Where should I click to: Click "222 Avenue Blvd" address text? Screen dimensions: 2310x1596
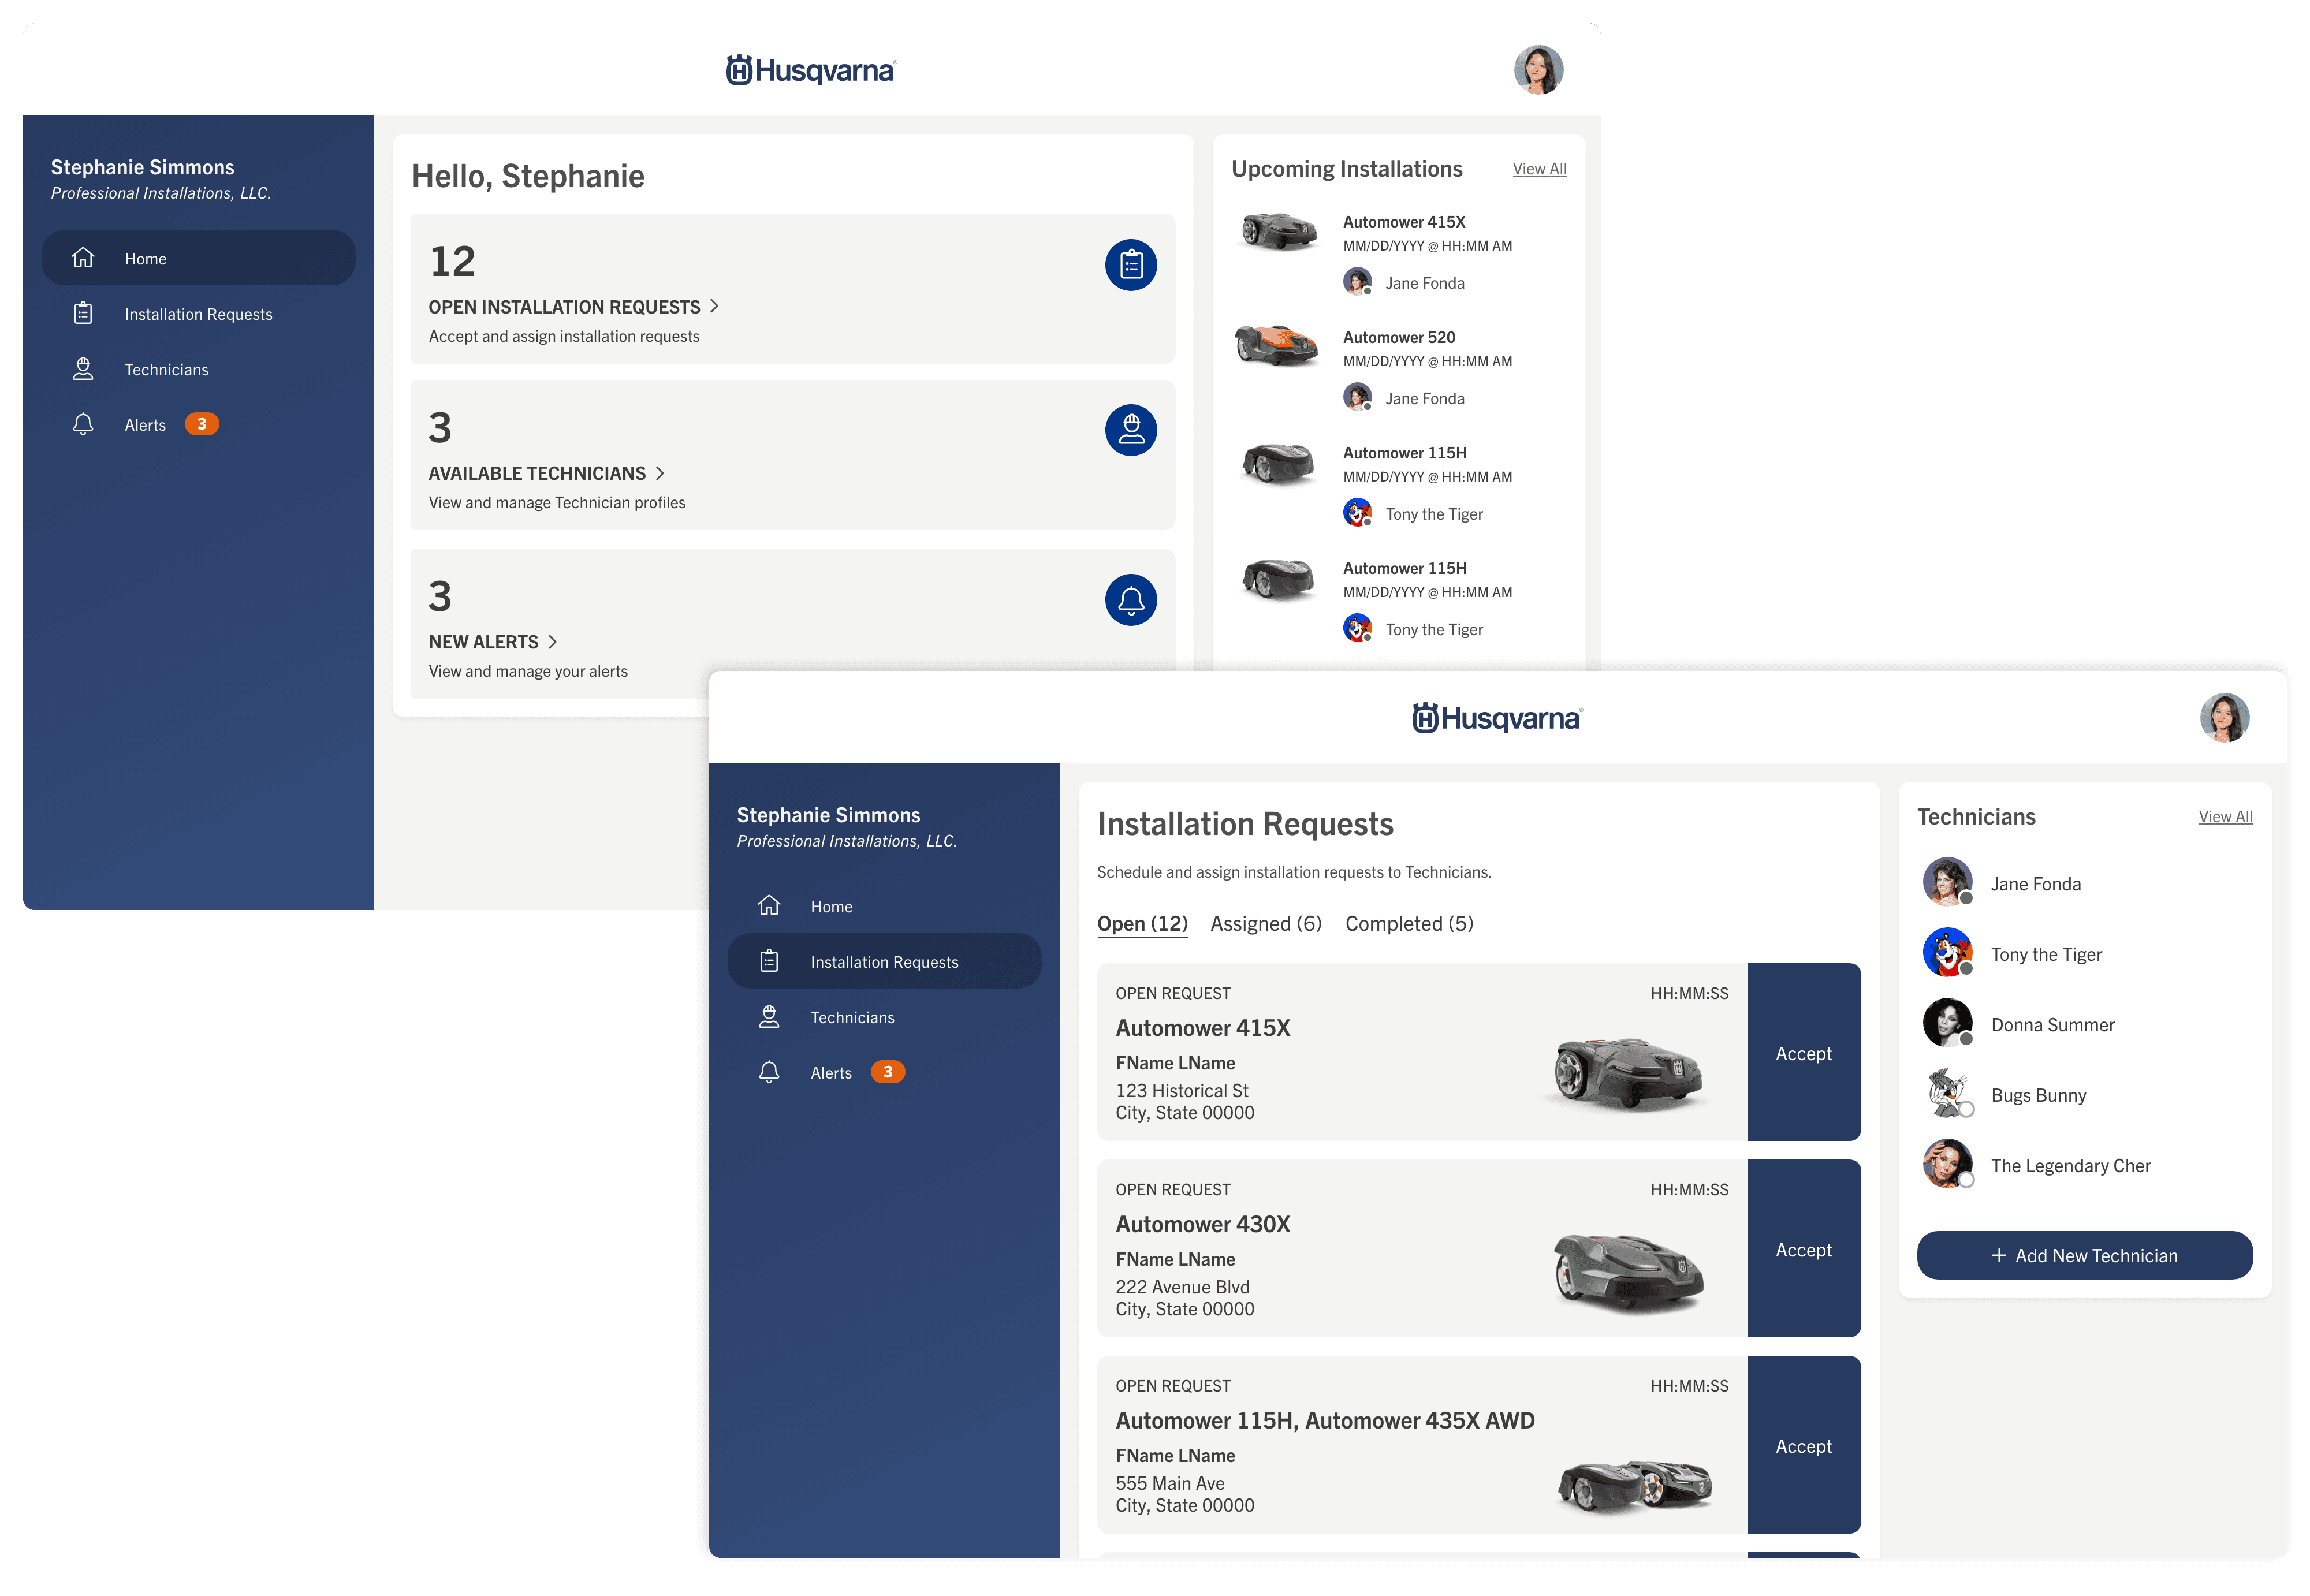[x=1183, y=1286]
